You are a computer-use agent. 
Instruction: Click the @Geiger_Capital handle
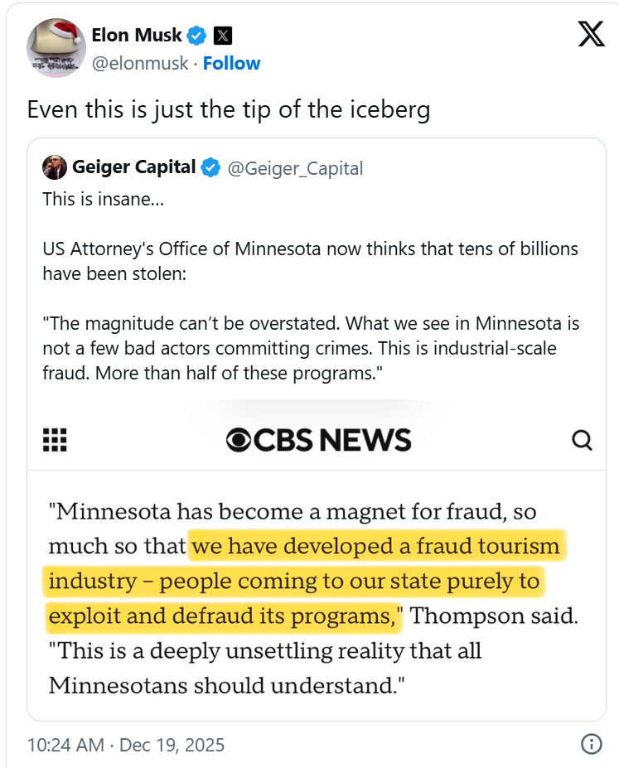pos(295,168)
